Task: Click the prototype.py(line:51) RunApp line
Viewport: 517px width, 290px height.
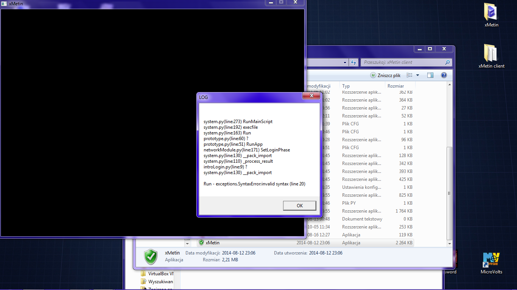Action: 233,144
